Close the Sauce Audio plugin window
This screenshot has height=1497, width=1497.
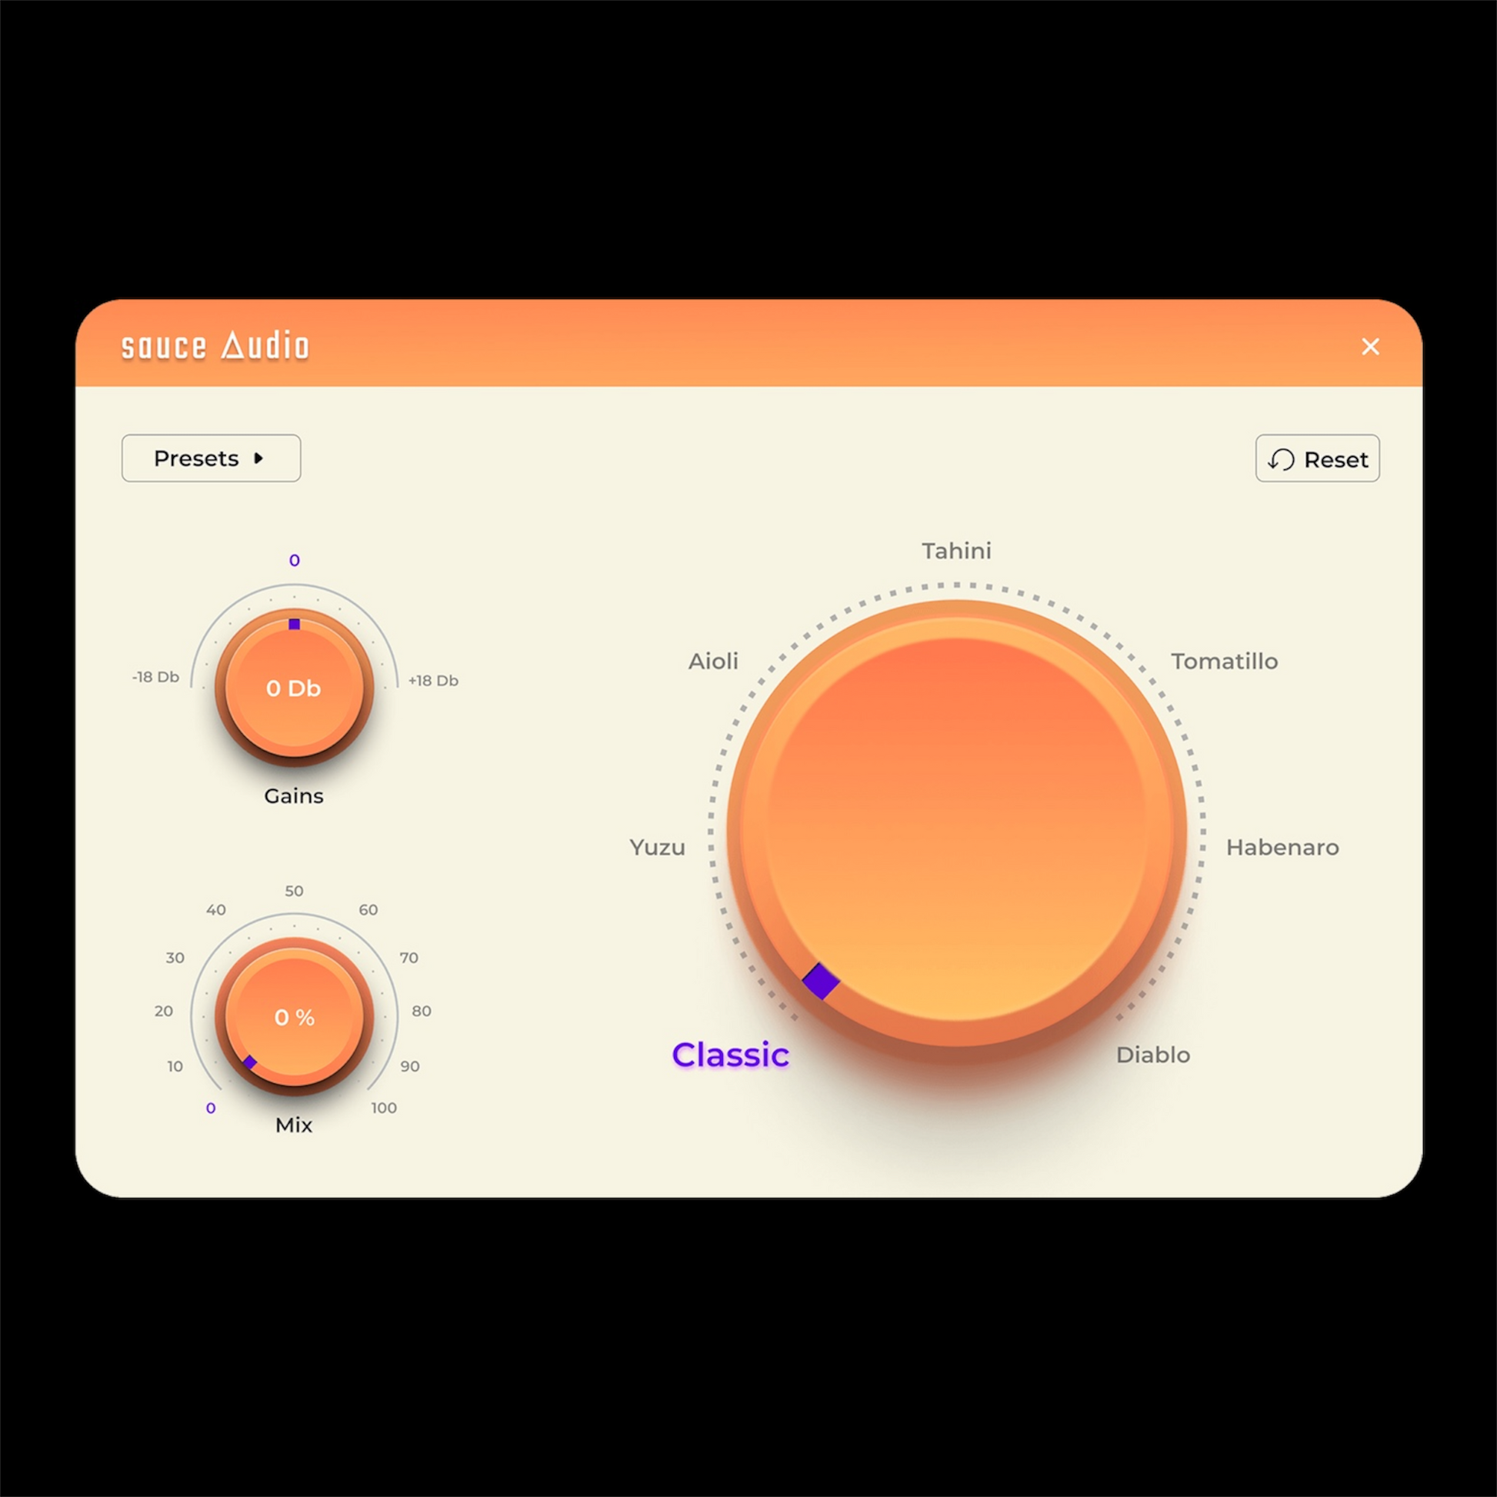(x=1370, y=346)
